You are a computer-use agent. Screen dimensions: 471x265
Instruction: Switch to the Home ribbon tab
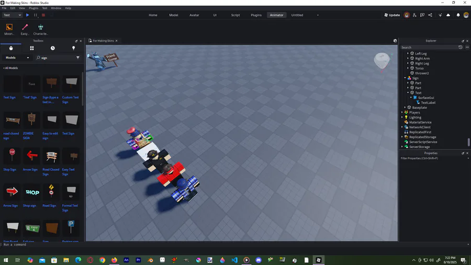153,15
